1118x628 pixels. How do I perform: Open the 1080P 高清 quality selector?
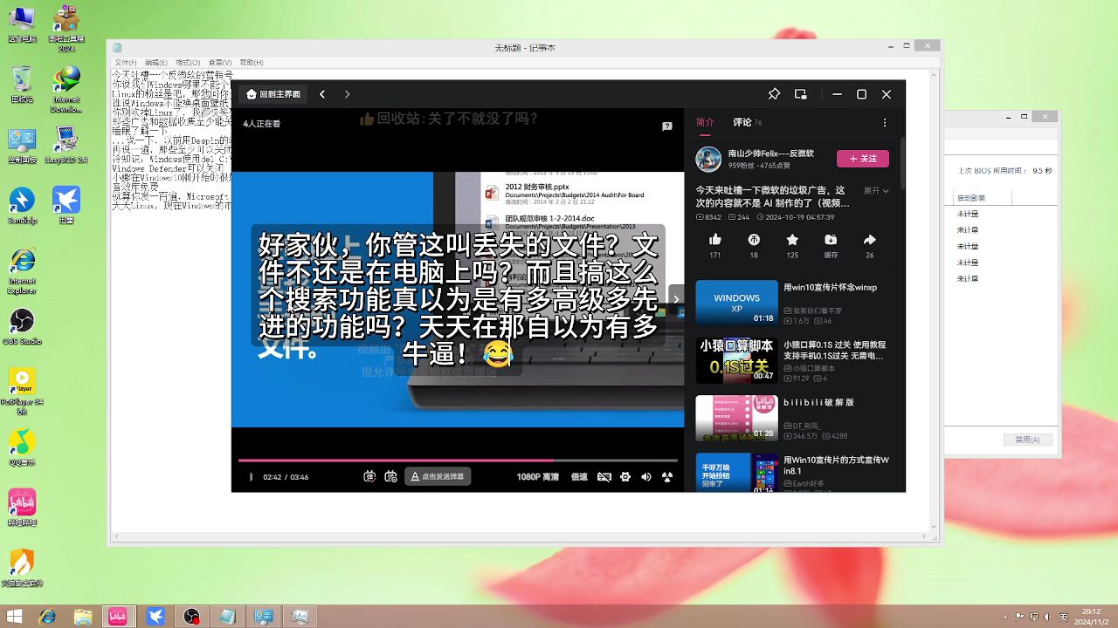[x=537, y=477]
